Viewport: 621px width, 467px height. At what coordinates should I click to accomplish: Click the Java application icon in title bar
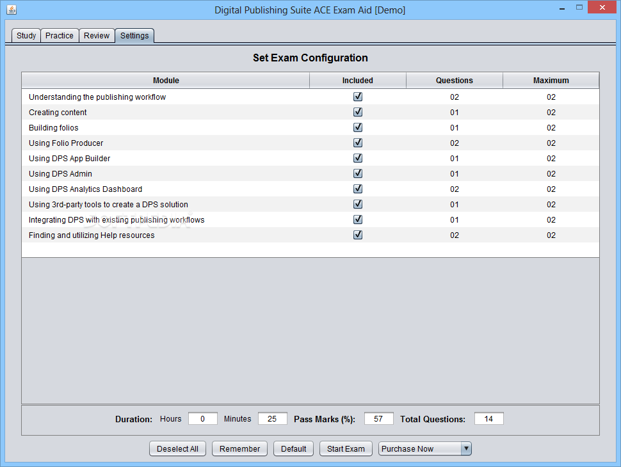tap(12, 10)
